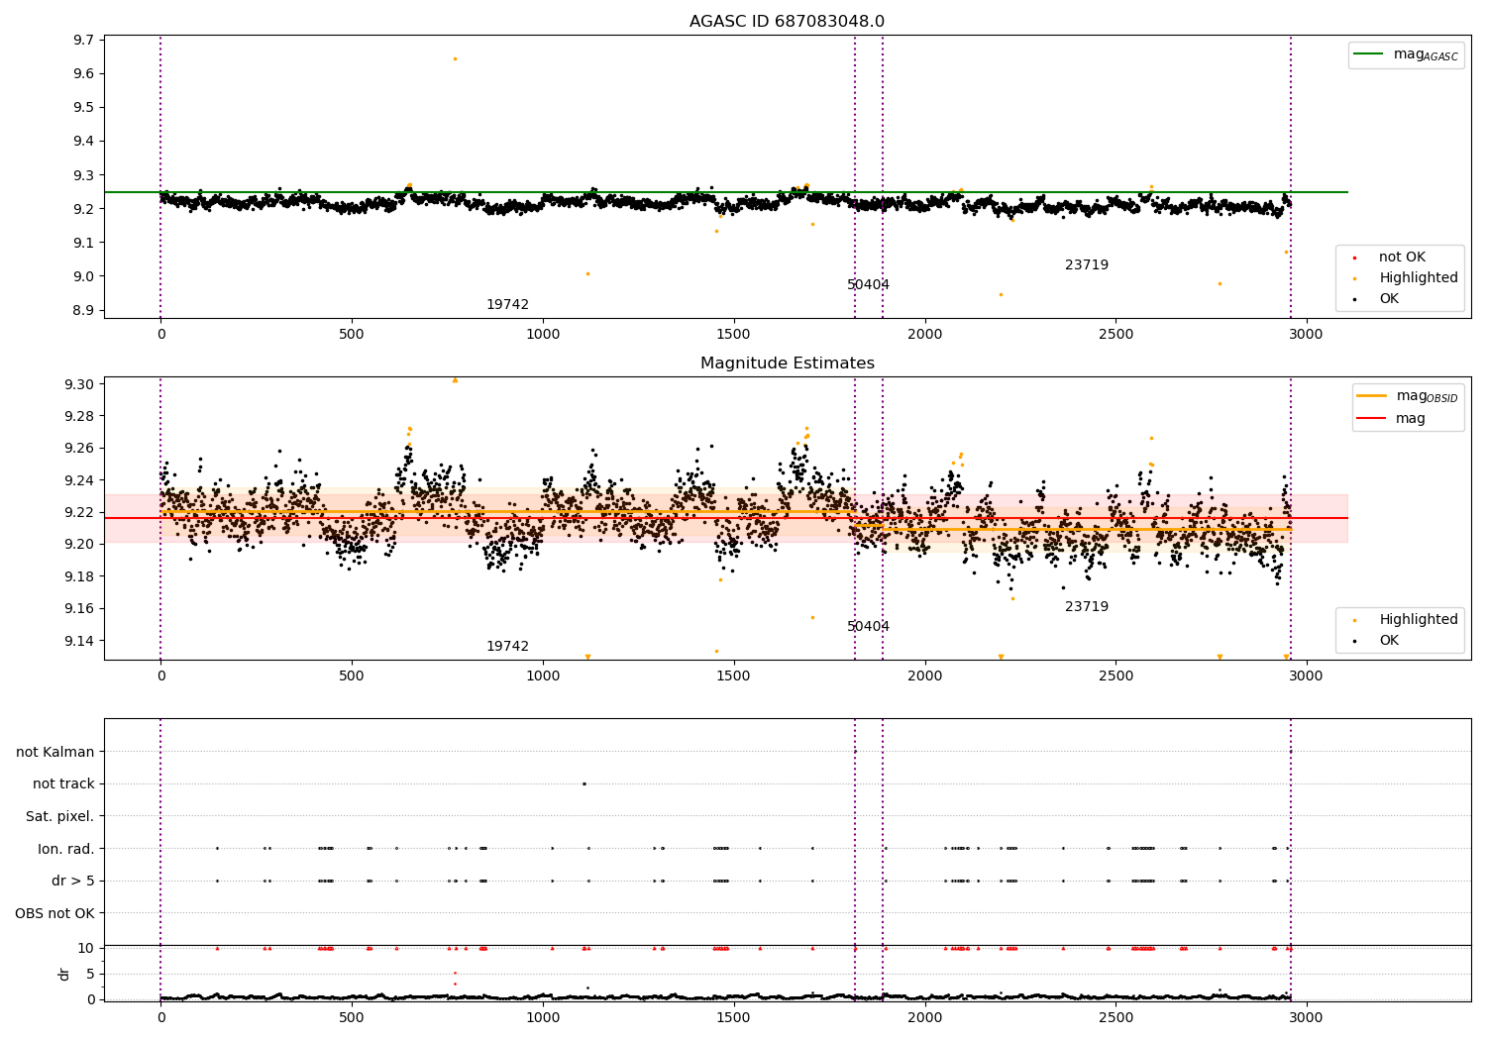Click the "AGASC ID 687083048.0" figure title

coord(787,22)
